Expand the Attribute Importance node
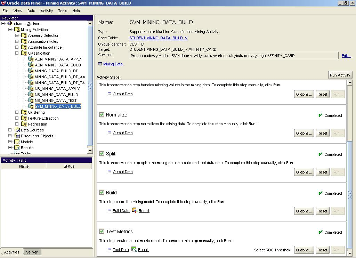This screenshot has height=258, width=356. click(17, 47)
